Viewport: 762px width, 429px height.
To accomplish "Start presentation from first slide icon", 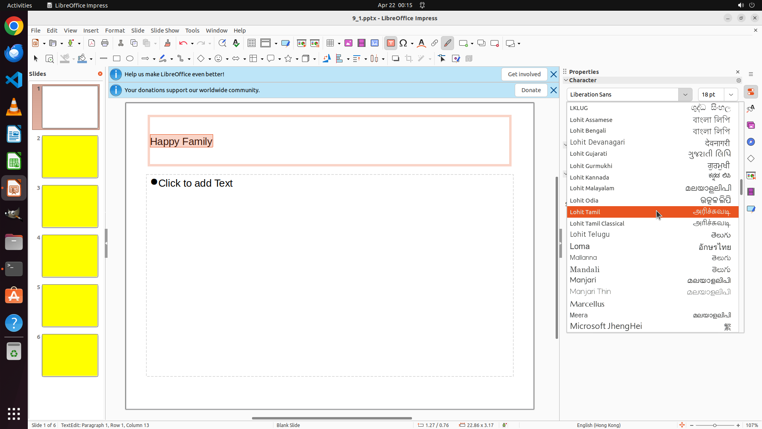I will 301,43.
